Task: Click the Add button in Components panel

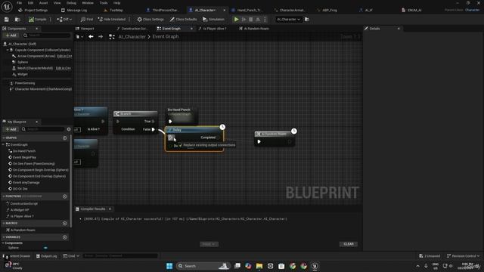Action: pos(11,36)
